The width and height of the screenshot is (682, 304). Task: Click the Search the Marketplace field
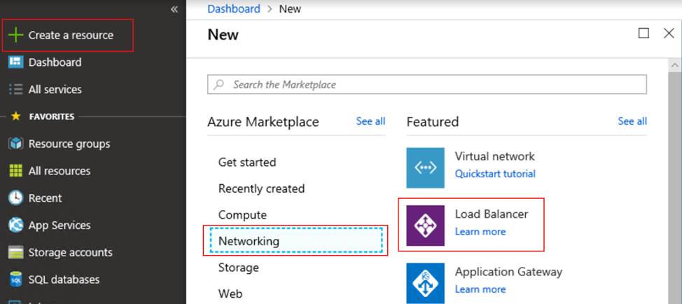click(x=427, y=85)
